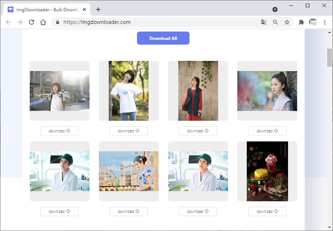Download the girl with red dress photo

198,131
